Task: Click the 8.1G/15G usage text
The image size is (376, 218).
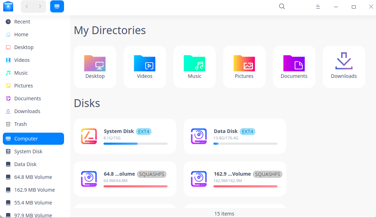Action: [x=112, y=138]
